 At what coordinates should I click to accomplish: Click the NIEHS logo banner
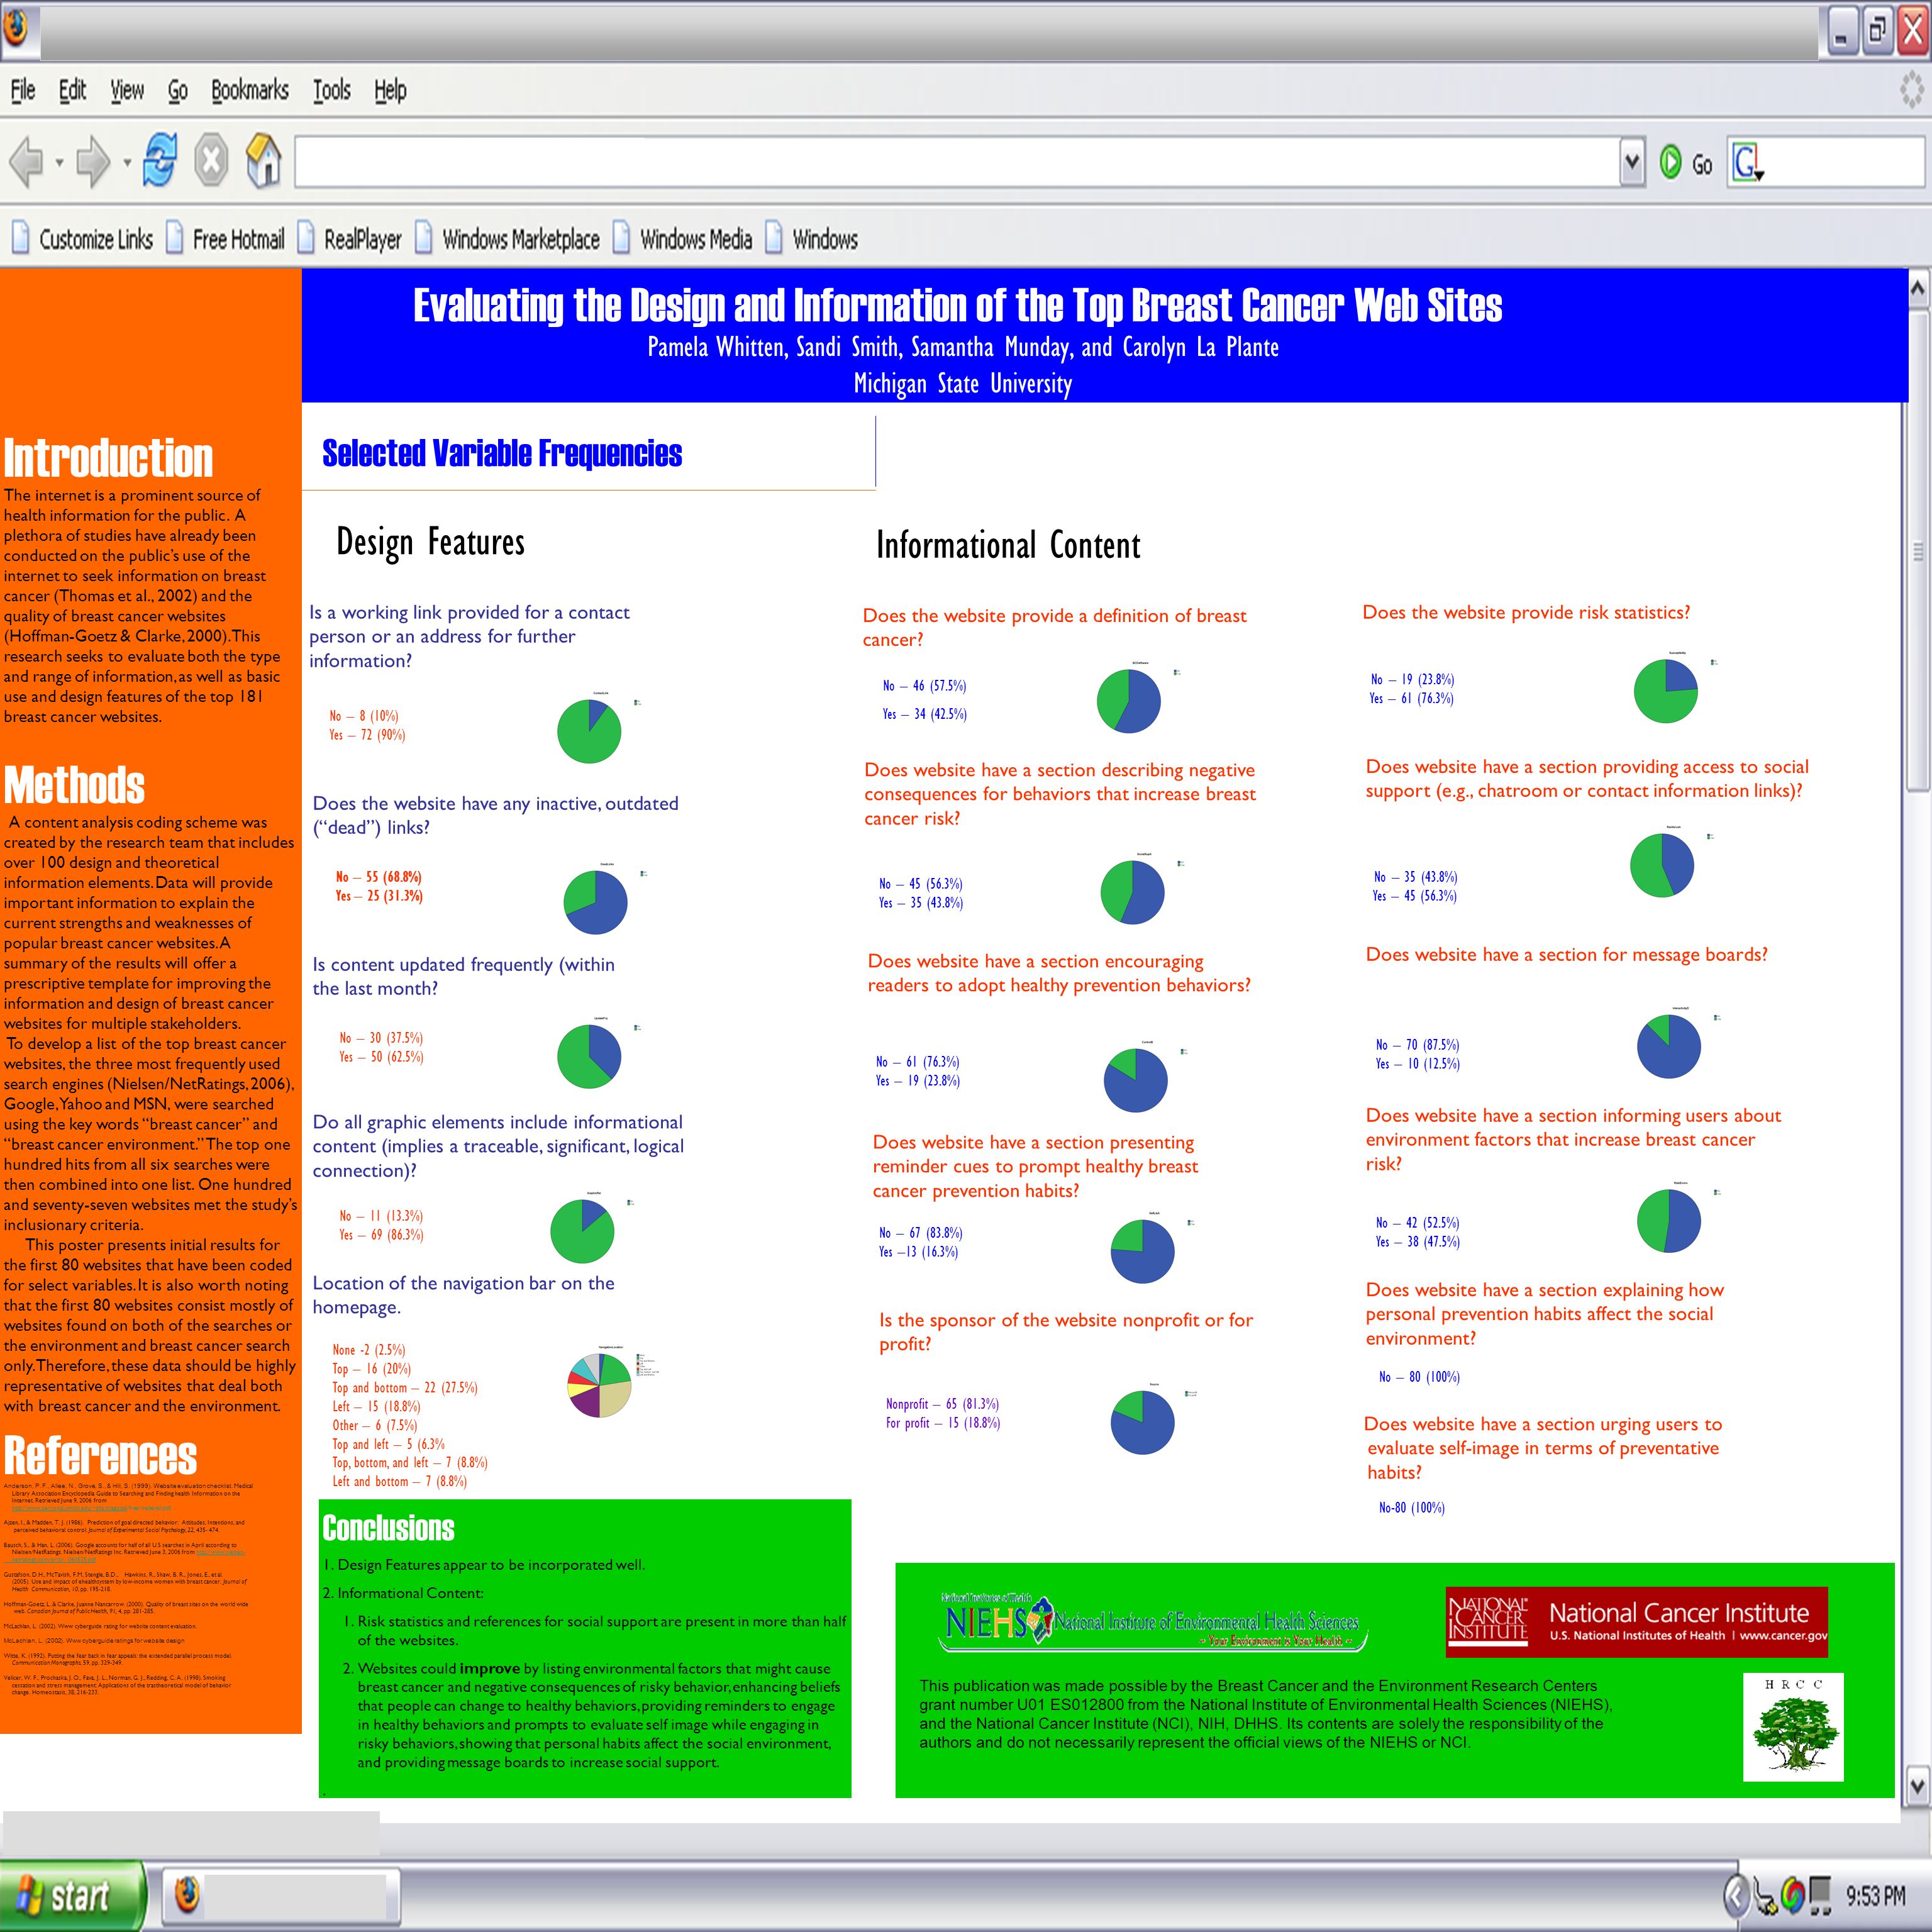[1154, 1621]
